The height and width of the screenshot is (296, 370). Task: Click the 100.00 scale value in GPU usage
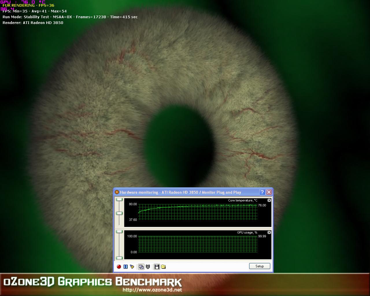pos(132,236)
